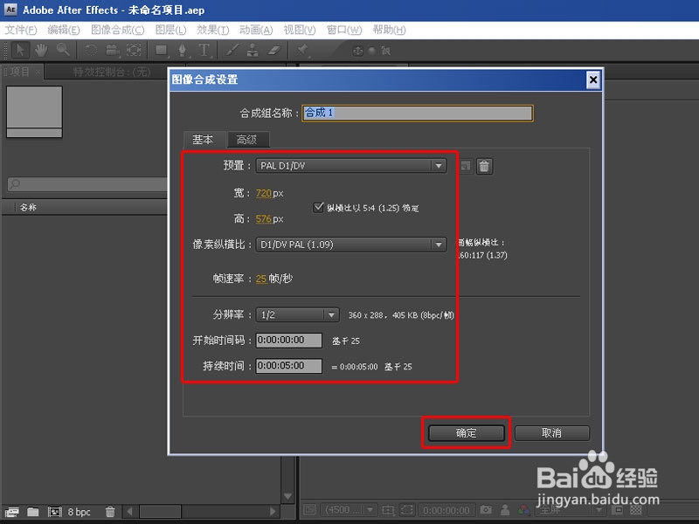Open the 图层(L) menu
The width and height of the screenshot is (699, 524).
tap(170, 30)
